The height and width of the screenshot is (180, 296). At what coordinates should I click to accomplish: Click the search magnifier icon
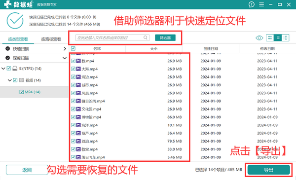click(146, 37)
